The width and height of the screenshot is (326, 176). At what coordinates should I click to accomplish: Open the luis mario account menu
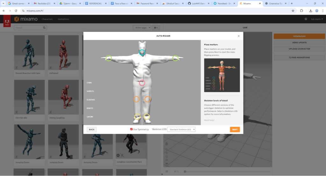point(317,19)
